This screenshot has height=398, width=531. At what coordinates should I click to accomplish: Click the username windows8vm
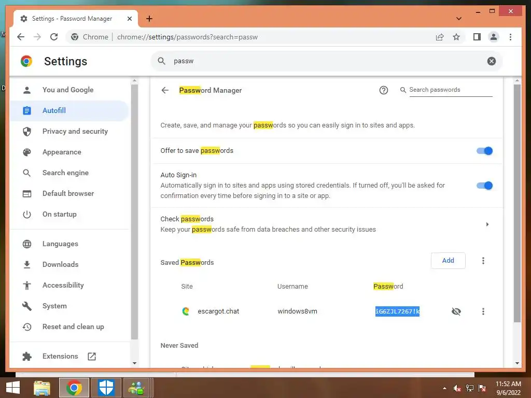coord(297,311)
